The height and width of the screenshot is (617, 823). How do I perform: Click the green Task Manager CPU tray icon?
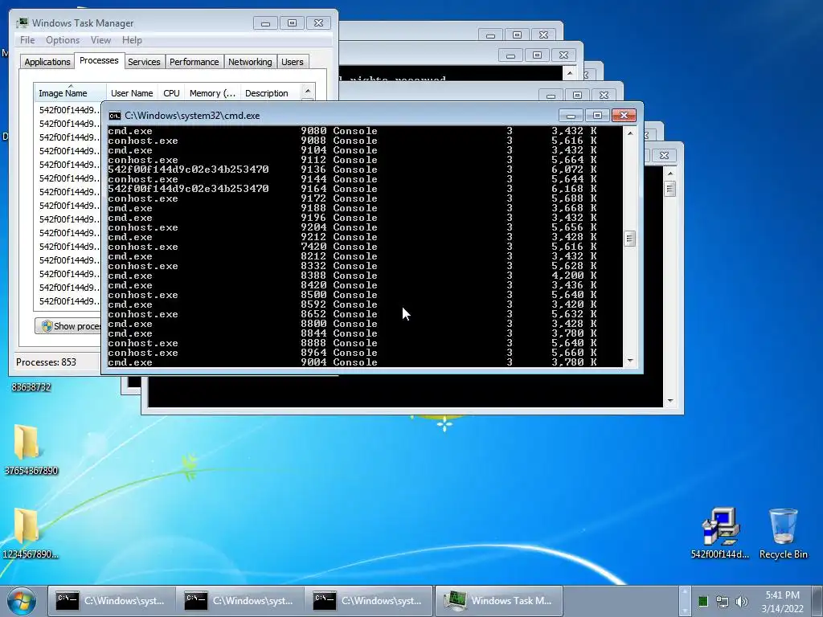(703, 601)
